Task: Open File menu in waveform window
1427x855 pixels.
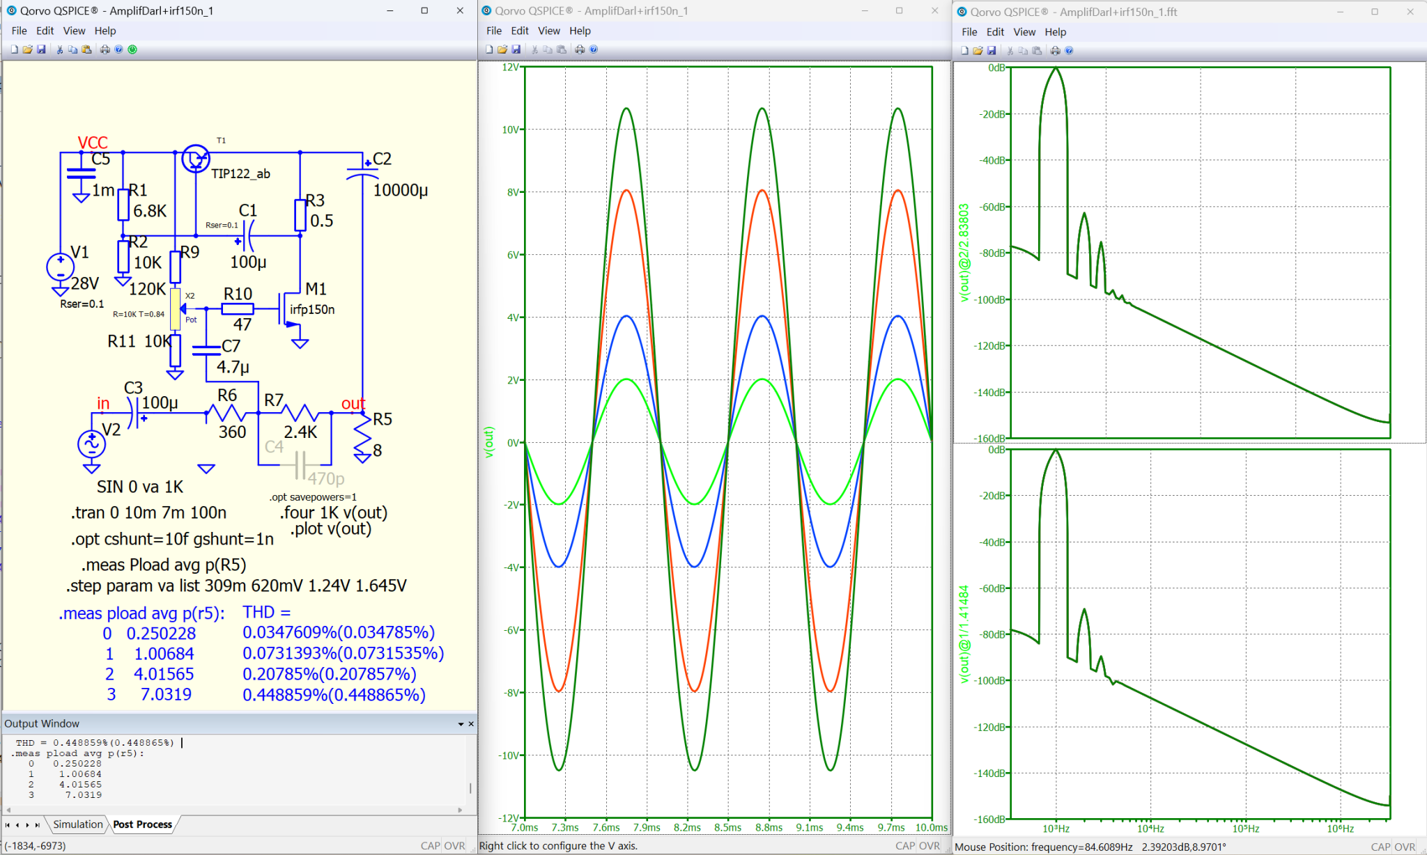Action: click(494, 31)
